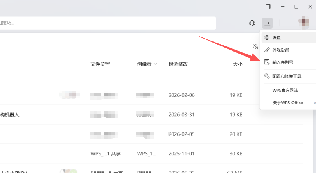This screenshot has height=173, width=316.
Task: Click the serial number icon beside 输入序列号
Action: [267, 62]
